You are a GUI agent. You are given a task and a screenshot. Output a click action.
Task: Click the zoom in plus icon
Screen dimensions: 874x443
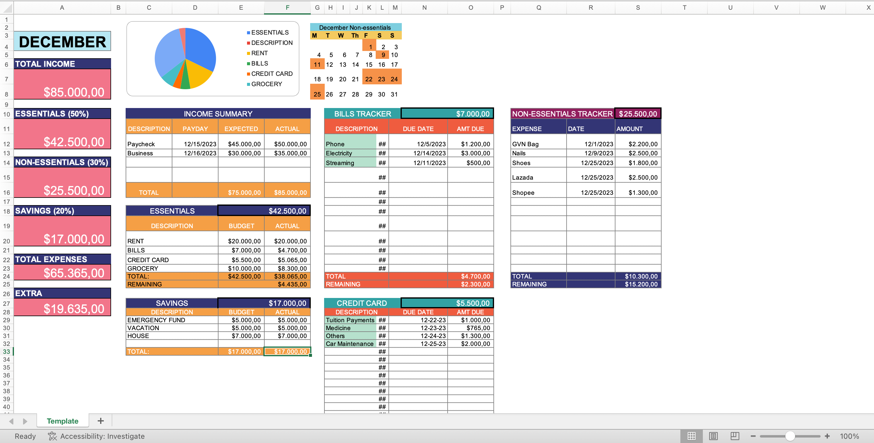827,436
